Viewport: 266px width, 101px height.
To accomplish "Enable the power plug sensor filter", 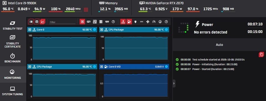I will pyautogui.click(x=135, y=22).
